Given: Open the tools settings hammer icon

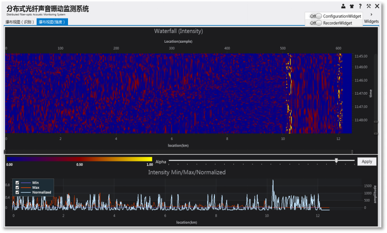Looking at the screenshot, I should coord(368,6).
